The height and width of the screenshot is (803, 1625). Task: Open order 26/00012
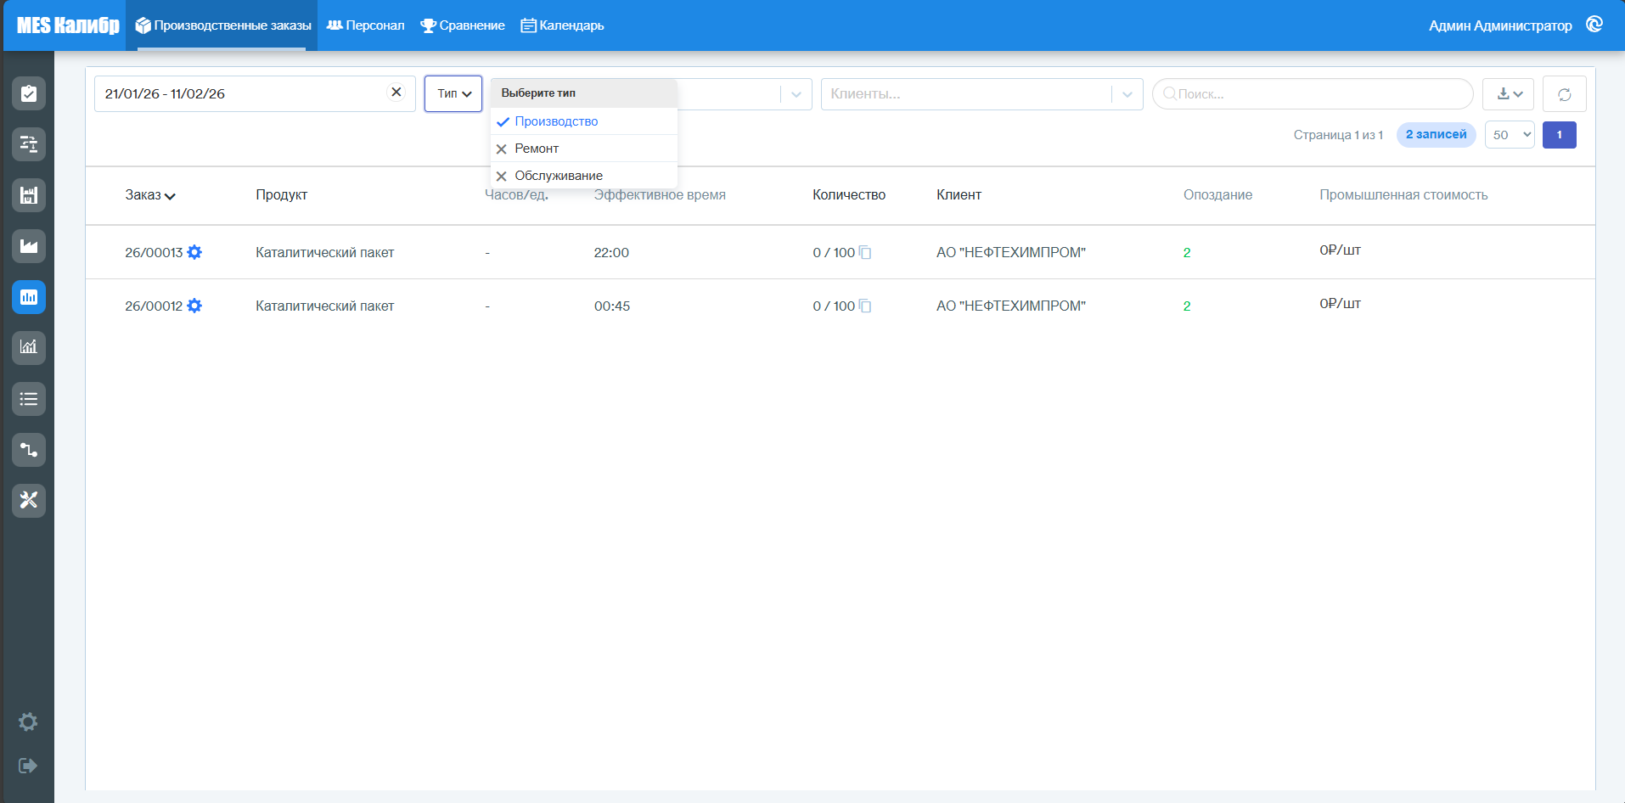pyautogui.click(x=154, y=306)
